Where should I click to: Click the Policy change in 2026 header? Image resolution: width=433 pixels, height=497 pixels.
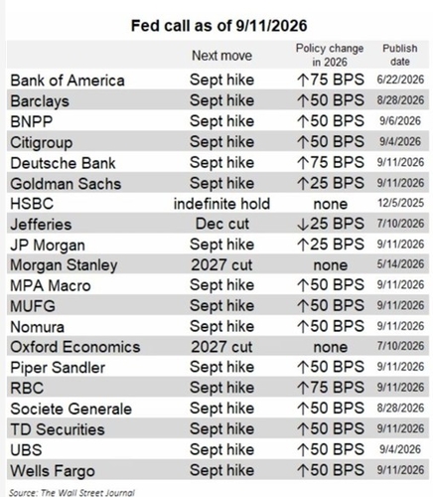pos(330,55)
